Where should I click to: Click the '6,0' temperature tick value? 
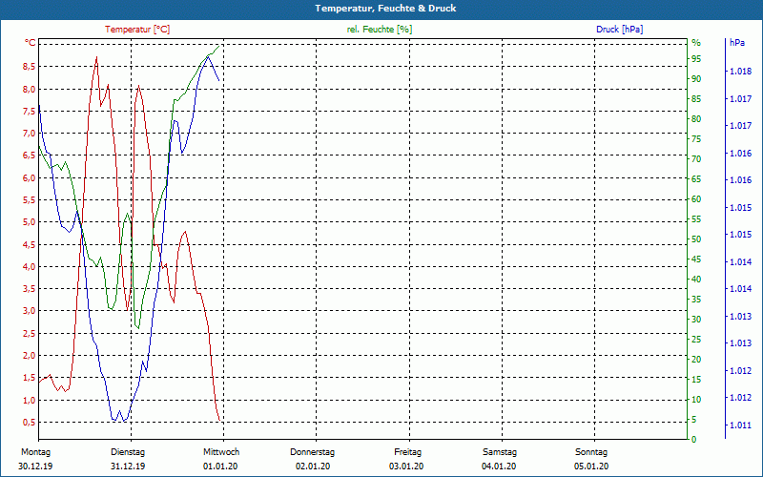[x=30, y=178]
